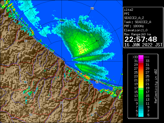The width and height of the screenshot is (164, 123).
Task: Select the "Task: SEAICE2_A" line
Action: click(x=138, y=22)
